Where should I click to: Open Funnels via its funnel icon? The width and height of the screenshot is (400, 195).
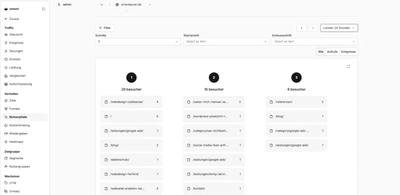point(6,109)
